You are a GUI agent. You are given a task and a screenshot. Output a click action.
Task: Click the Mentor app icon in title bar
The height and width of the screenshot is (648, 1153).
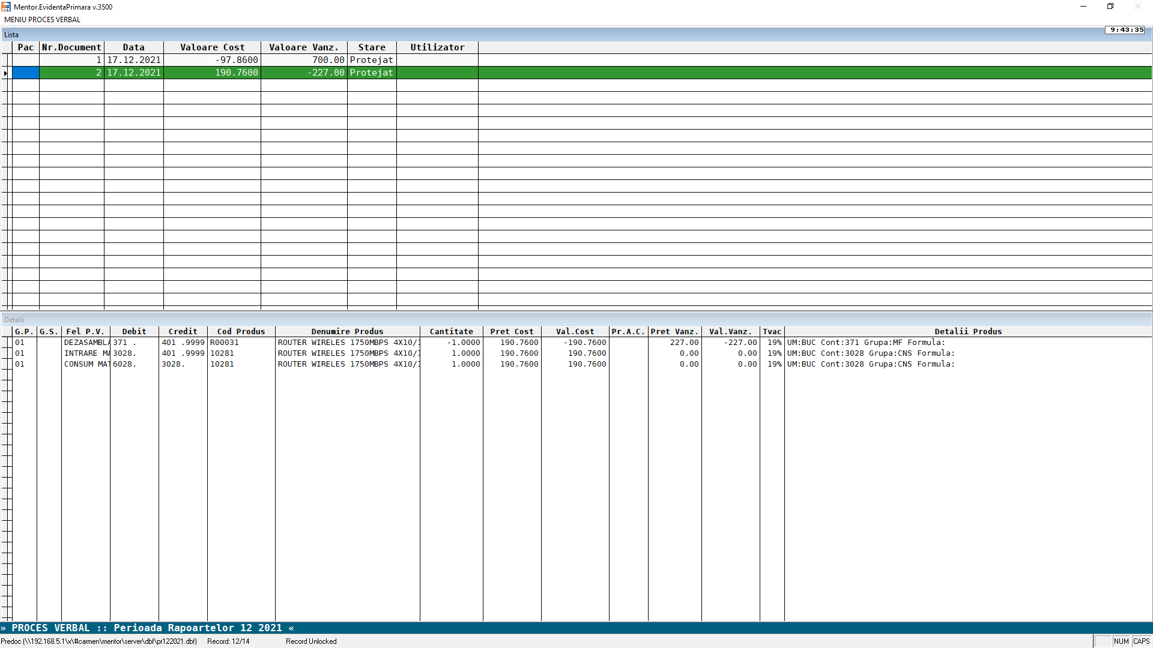click(x=6, y=7)
